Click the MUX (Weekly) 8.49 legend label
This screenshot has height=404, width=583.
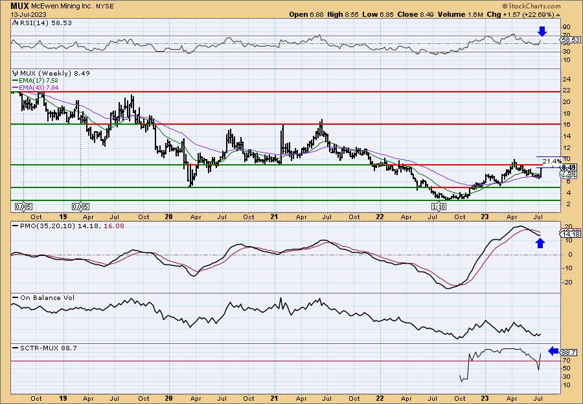click(x=54, y=73)
